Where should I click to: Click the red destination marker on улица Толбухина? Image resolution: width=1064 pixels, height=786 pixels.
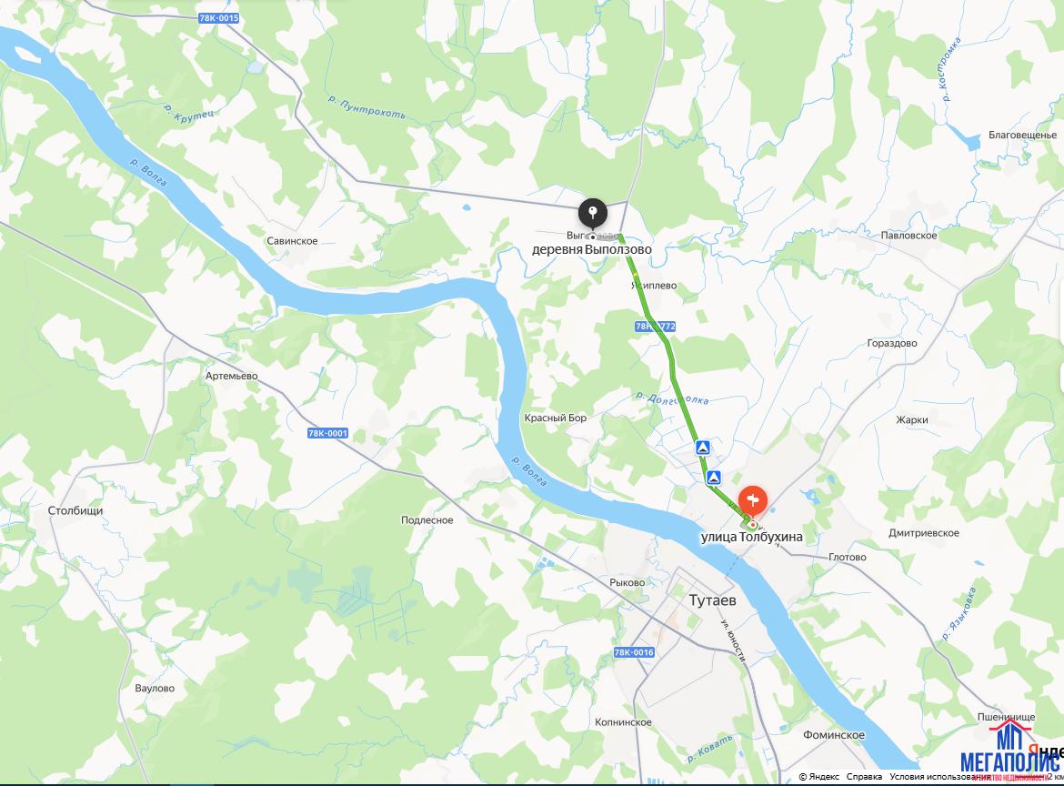pos(753,502)
